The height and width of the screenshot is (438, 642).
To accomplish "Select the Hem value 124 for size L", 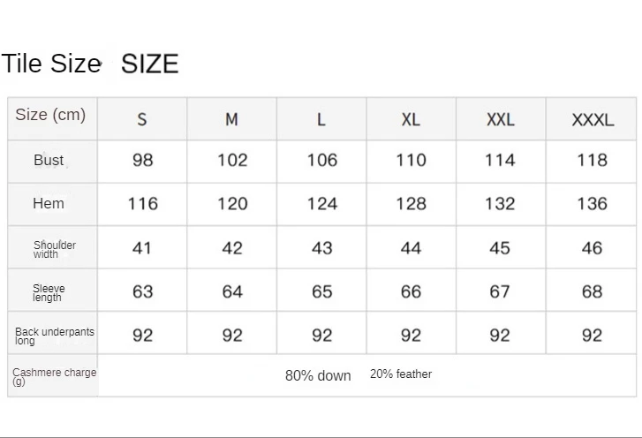I will 321,204.
